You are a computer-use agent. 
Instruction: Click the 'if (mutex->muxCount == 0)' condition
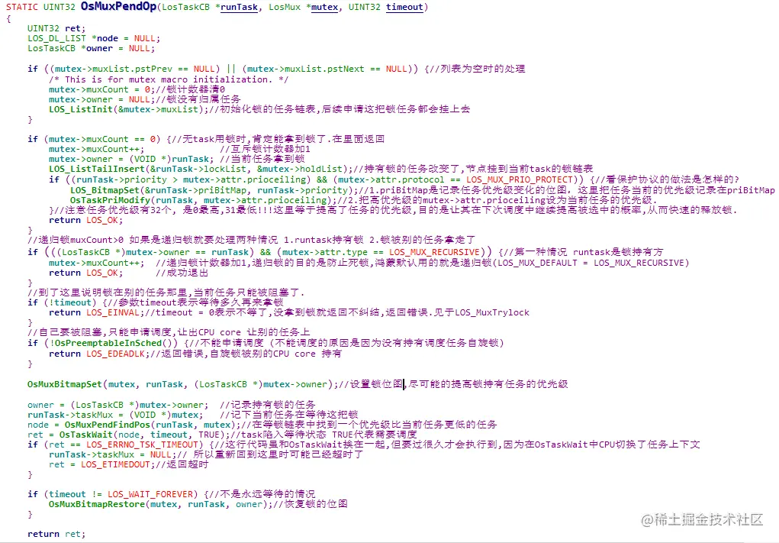94,139
